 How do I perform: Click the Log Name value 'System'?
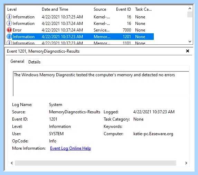click(56, 105)
